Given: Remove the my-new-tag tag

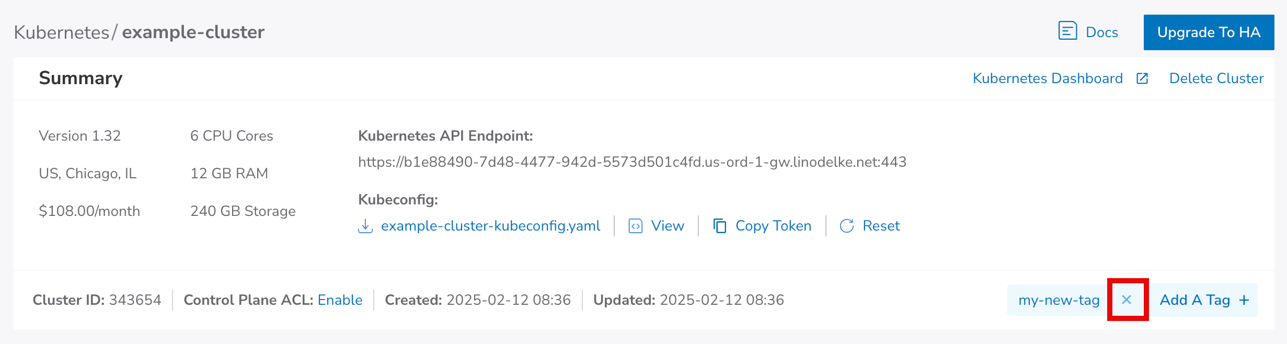Looking at the screenshot, I should pyautogui.click(x=1127, y=300).
